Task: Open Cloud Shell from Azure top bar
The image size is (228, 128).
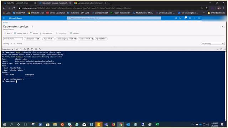Action: point(176,18)
